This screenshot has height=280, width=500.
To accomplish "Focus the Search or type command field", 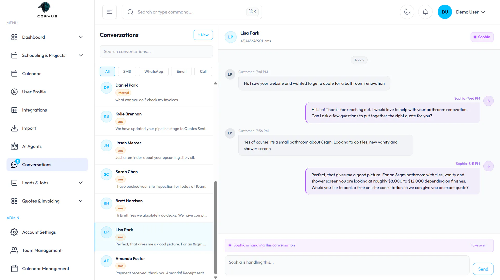I will pyautogui.click(x=192, y=12).
